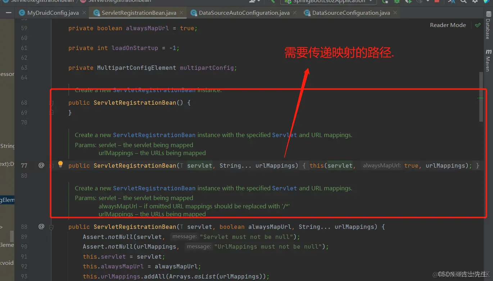Viewport: 493px width, 281px height.
Task: Open Search Everywhere with the magnifier icon
Action: click(463, 1)
